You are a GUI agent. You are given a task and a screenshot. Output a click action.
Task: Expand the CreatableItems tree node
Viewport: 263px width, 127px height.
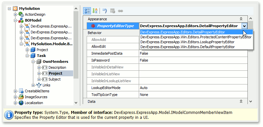pyautogui.click(x=15, y=91)
